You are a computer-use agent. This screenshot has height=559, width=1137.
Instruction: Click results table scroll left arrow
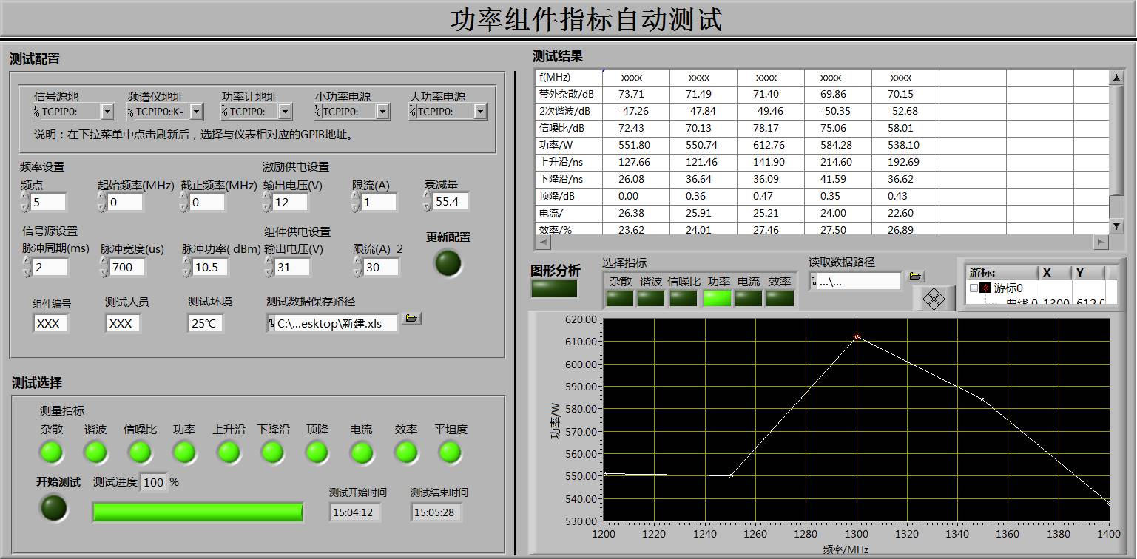(x=542, y=243)
